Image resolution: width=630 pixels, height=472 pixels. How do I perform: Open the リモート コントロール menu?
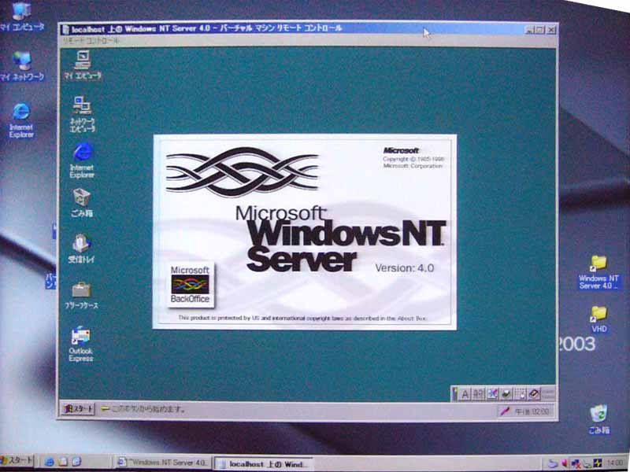[91, 41]
